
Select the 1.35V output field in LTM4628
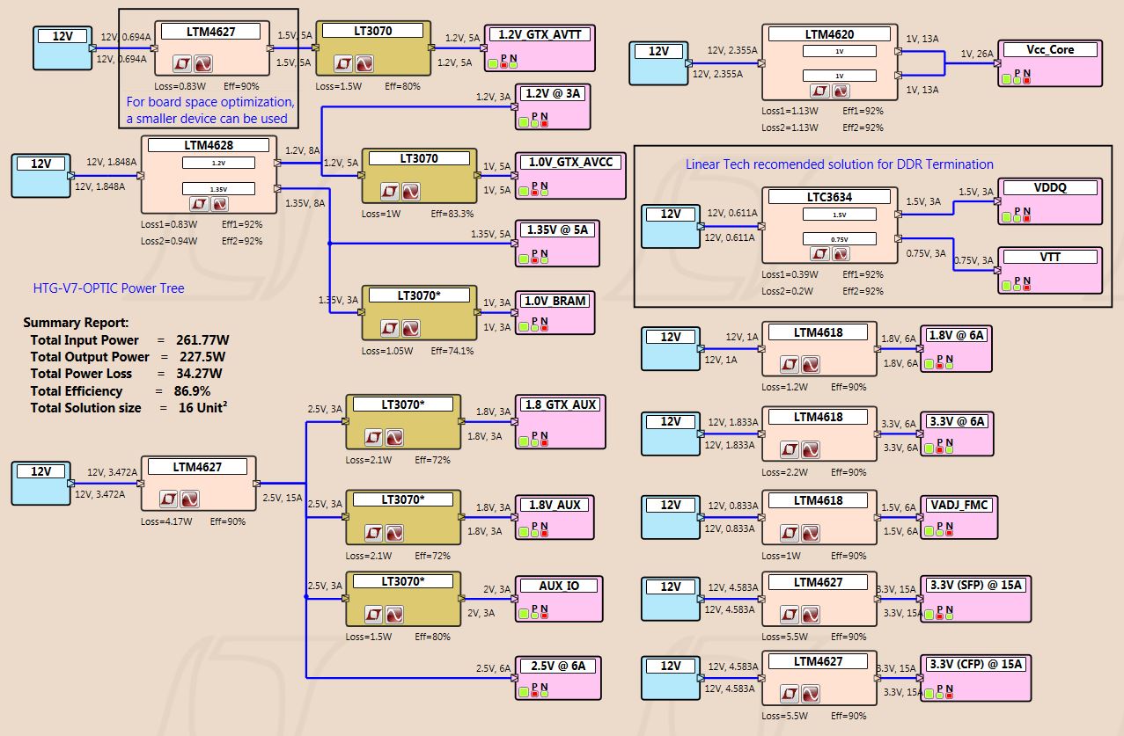pyautogui.click(x=218, y=188)
